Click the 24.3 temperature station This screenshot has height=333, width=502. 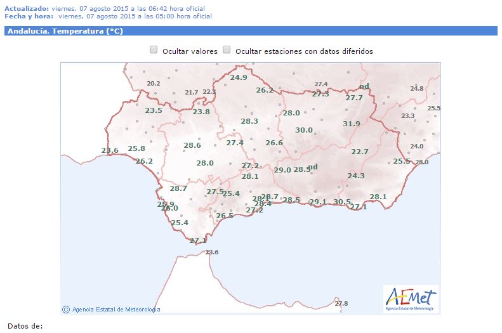click(356, 176)
